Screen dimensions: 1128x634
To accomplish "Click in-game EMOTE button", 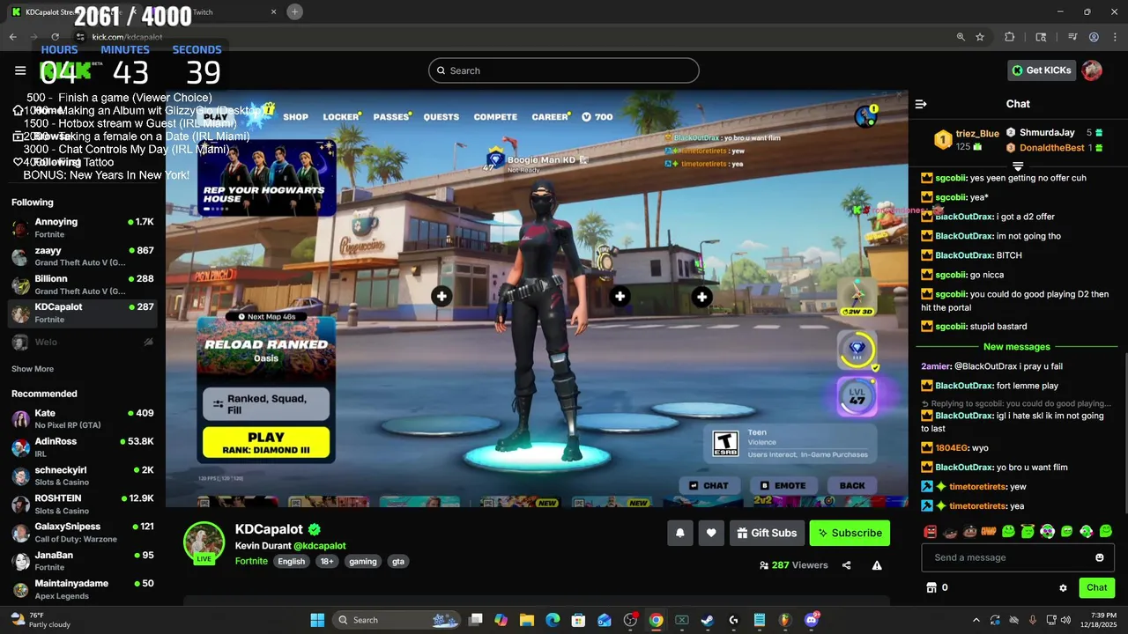I will (x=783, y=485).
